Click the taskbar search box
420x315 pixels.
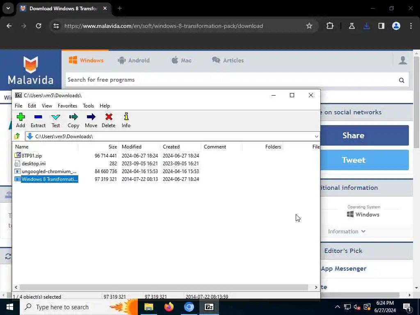[x=79, y=307]
